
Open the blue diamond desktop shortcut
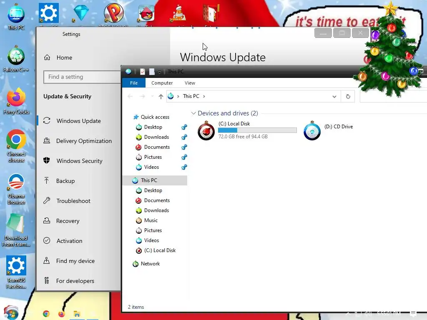point(81,13)
